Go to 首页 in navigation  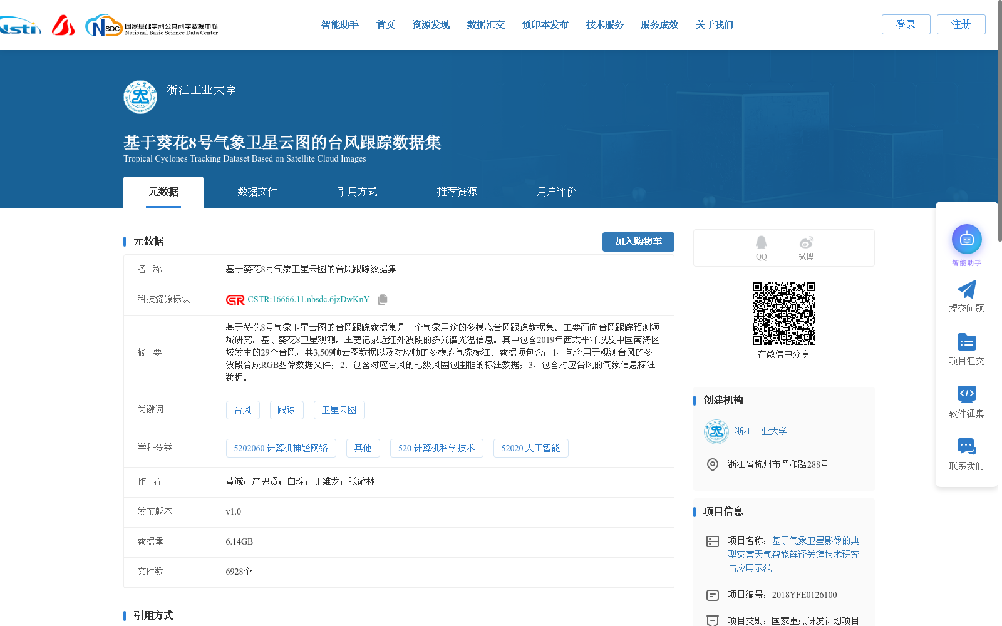(x=386, y=25)
